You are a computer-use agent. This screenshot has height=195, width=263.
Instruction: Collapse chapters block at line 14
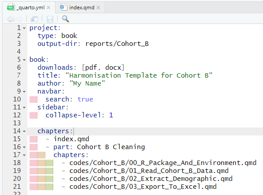24,131
